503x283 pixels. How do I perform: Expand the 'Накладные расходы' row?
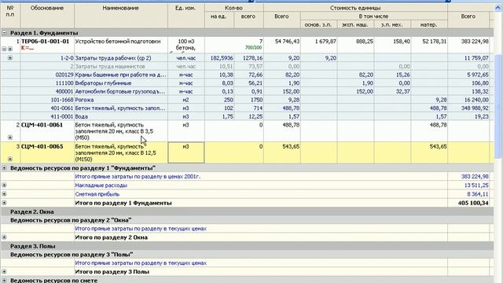tap(4, 186)
